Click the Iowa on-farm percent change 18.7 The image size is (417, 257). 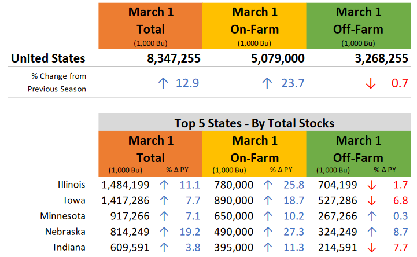click(x=294, y=201)
